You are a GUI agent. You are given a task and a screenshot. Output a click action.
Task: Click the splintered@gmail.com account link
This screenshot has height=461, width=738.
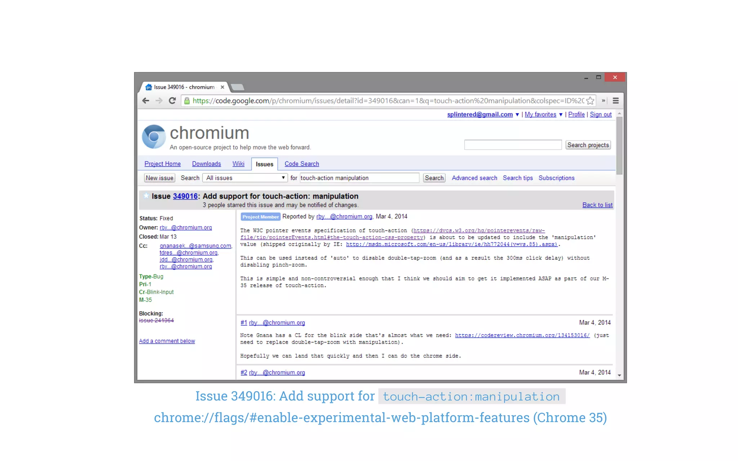tap(480, 115)
